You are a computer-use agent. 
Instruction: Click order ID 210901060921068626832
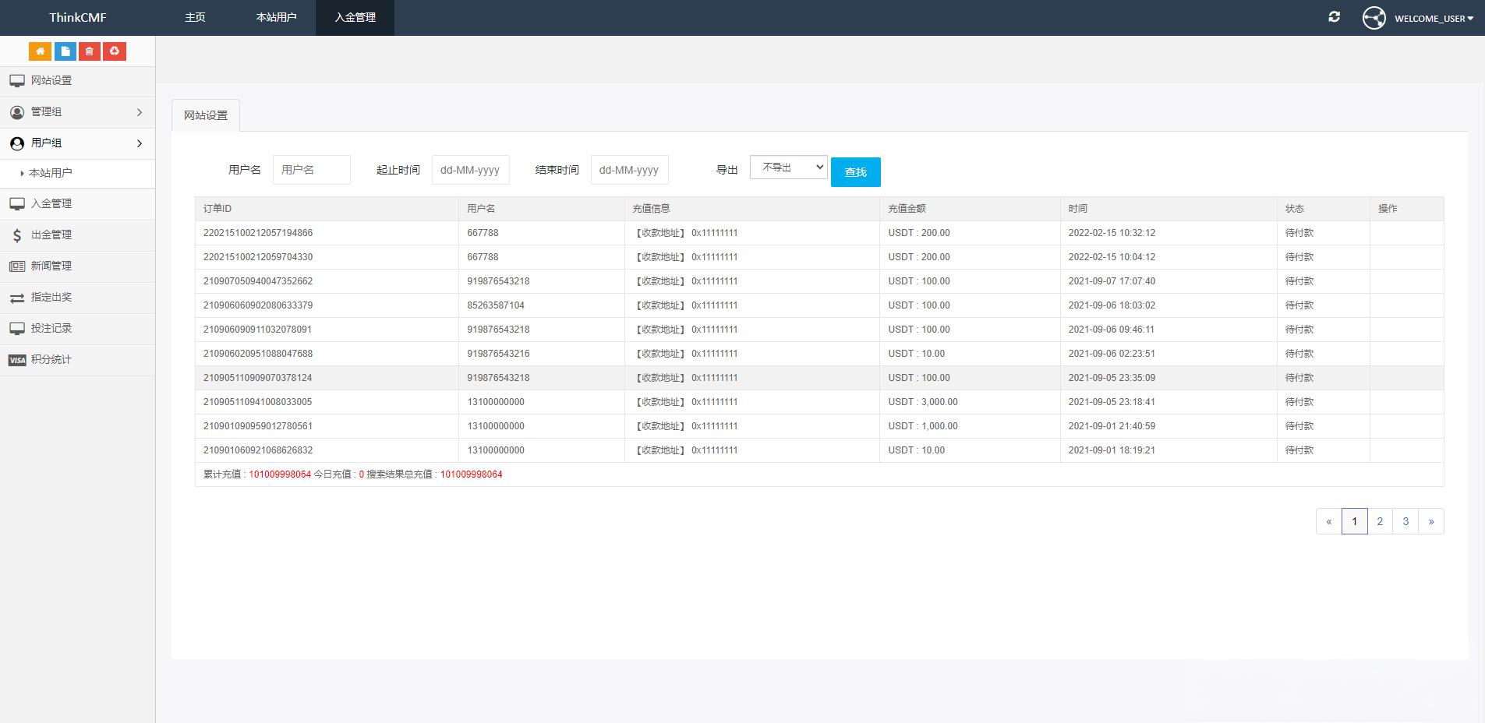pos(258,450)
